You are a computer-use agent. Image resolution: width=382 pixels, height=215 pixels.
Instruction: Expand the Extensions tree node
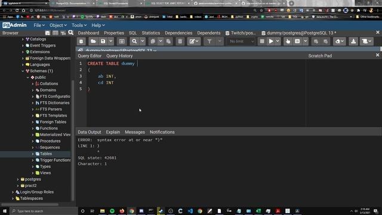23,52
